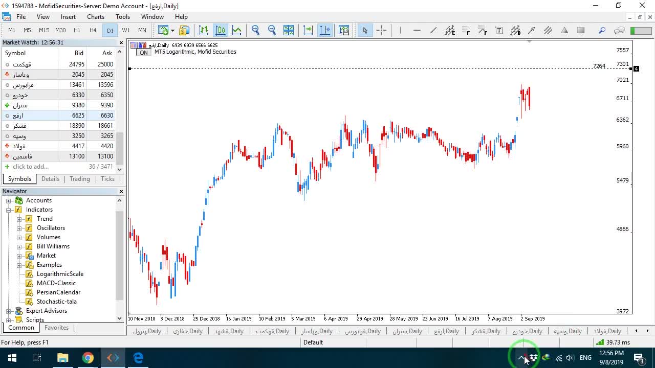
Task: Switch chart to candlestick view
Action: pos(221,30)
